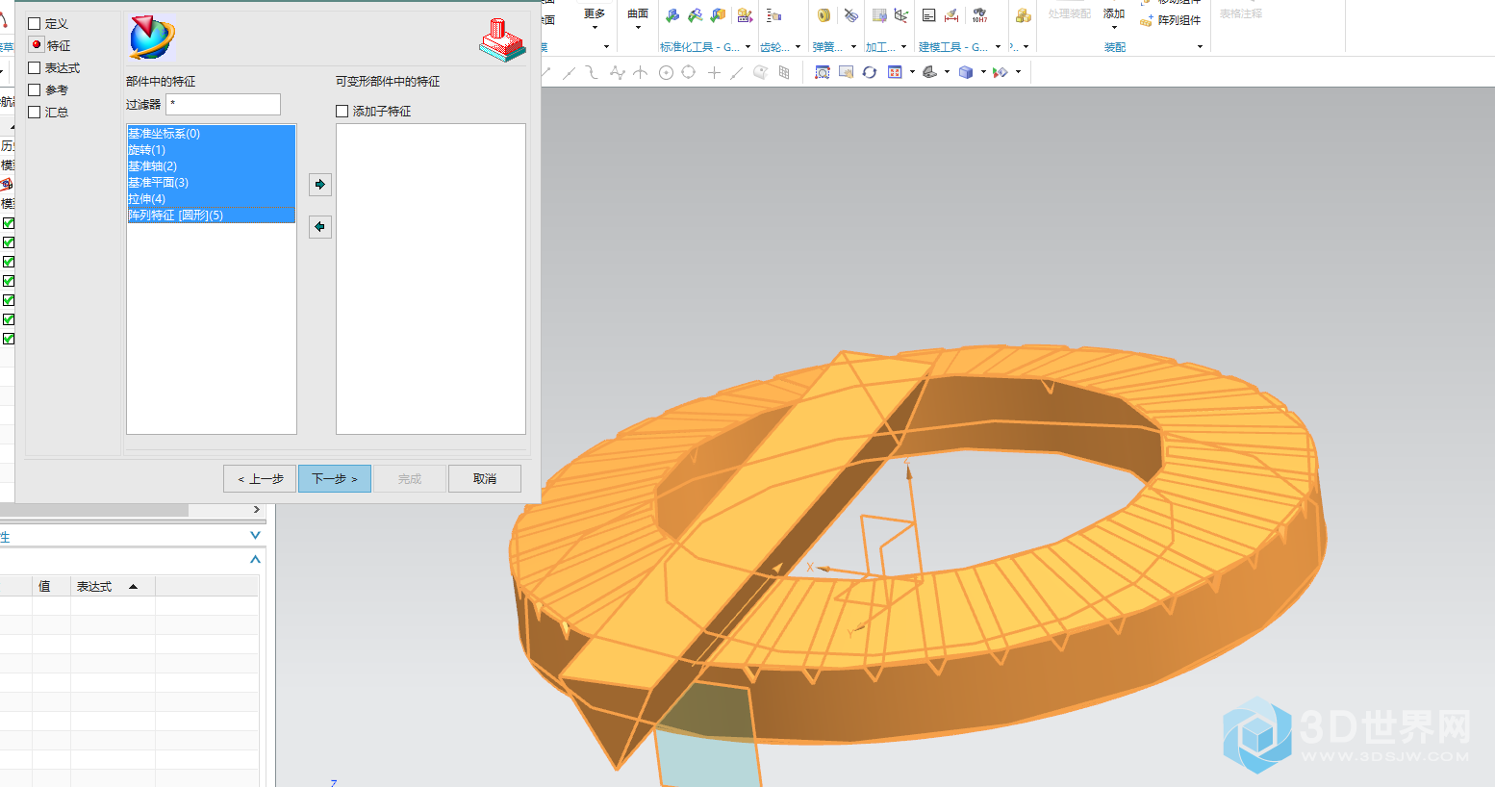
Task: Click the remove-left arrow button between lists
Action: 320,226
